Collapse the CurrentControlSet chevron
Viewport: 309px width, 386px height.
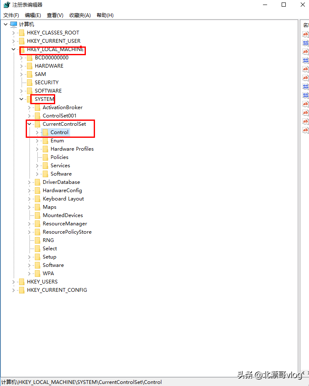(29, 124)
